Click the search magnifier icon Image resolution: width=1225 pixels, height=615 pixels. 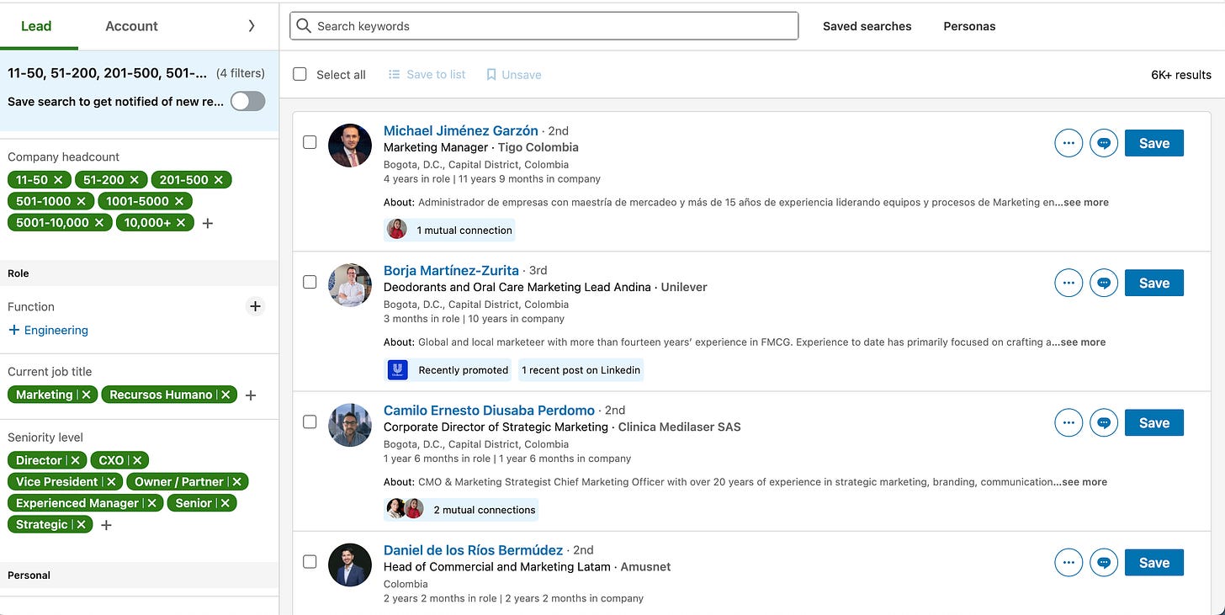304,26
